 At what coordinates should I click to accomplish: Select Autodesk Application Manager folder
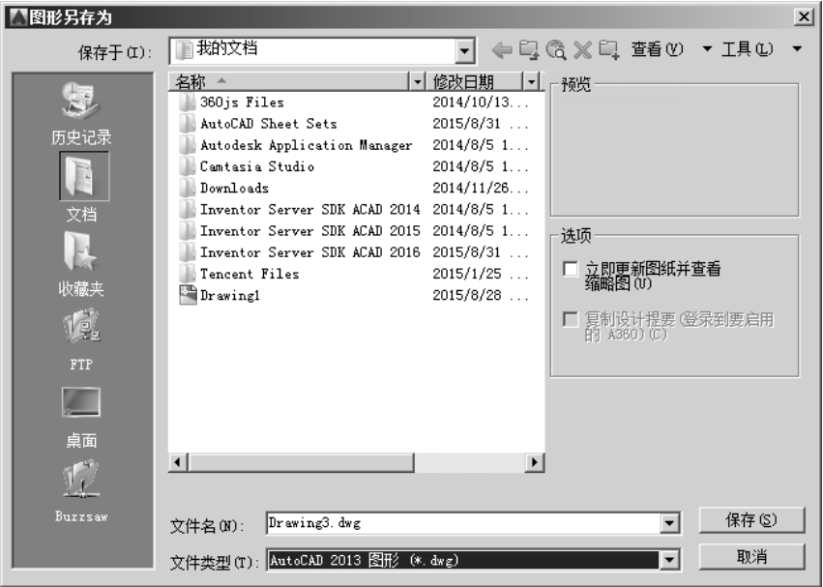296,145
